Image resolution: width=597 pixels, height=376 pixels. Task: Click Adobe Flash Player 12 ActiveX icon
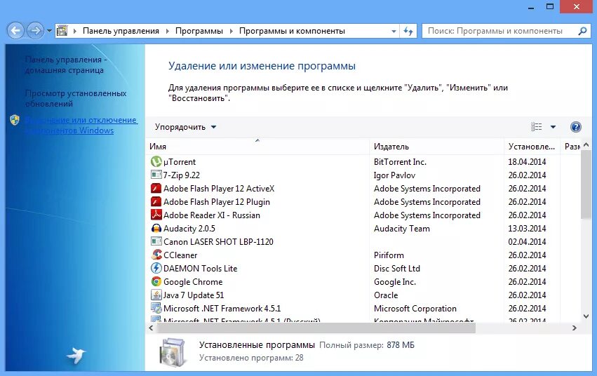click(156, 189)
